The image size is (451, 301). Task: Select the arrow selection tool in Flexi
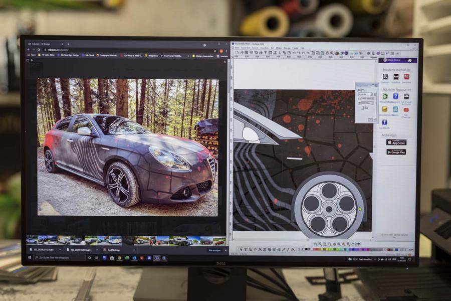(241, 249)
